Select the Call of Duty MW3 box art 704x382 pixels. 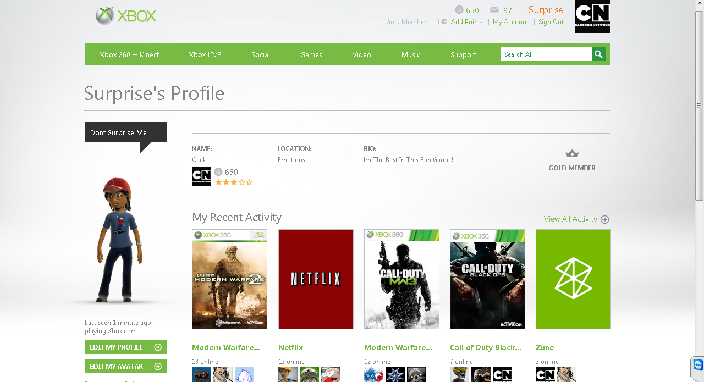pos(402,279)
